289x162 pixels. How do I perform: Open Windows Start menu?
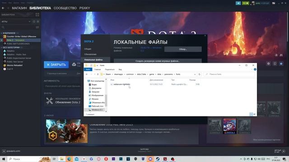click(x=4, y=159)
